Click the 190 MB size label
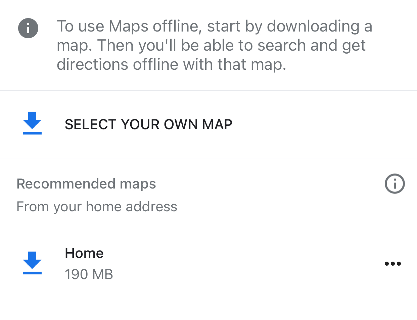The height and width of the screenshot is (320, 417). [89, 274]
